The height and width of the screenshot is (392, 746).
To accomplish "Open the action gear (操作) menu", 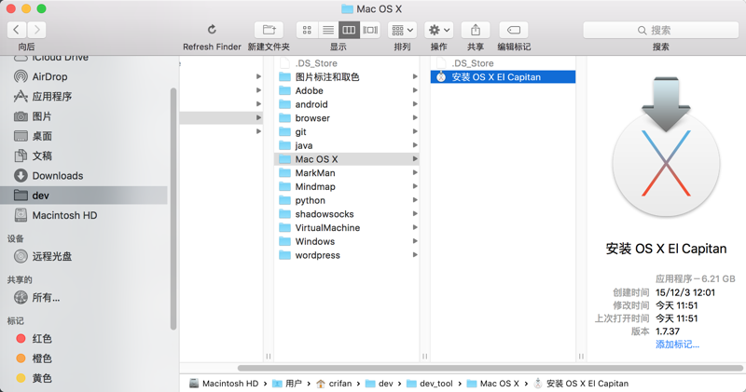I will coord(438,30).
